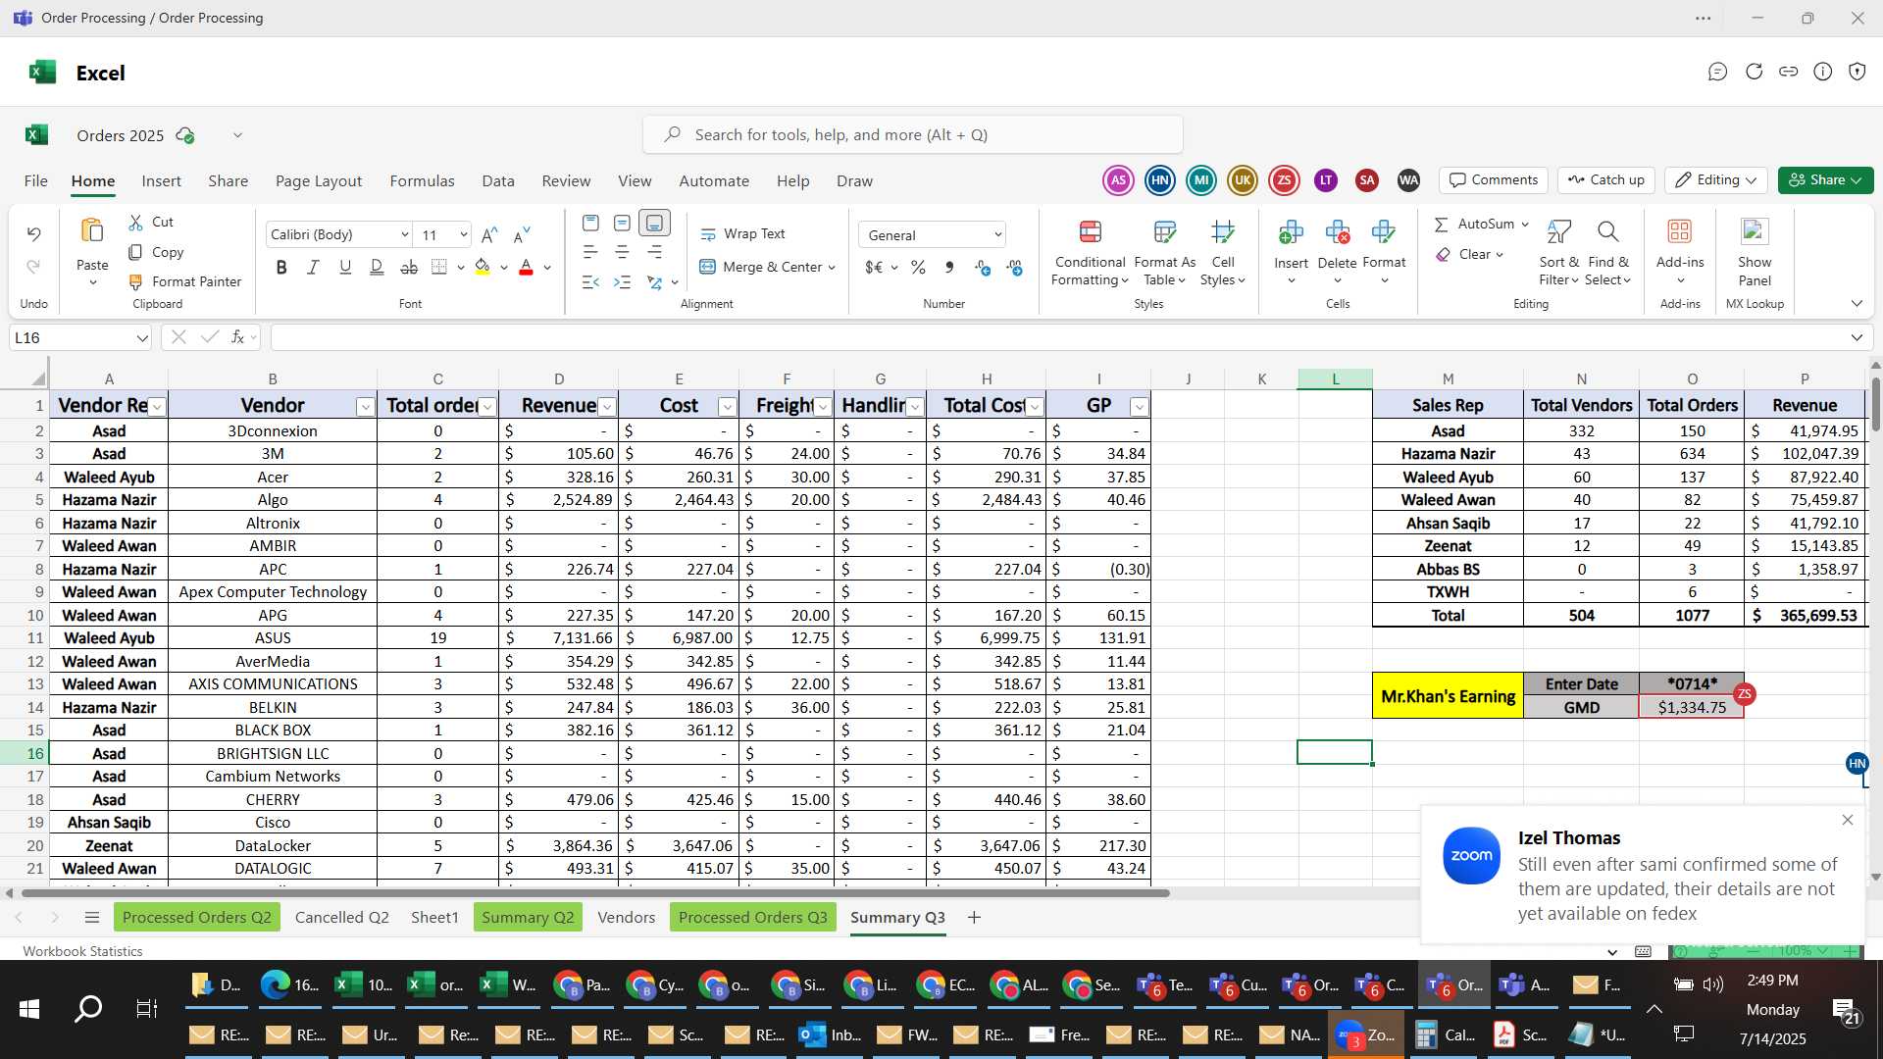This screenshot has height=1059, width=1883.
Task: Apply the yellow fill color button
Action: 483,267
